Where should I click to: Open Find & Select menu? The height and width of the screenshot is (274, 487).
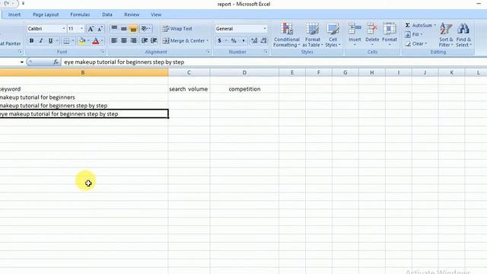pyautogui.click(x=463, y=35)
